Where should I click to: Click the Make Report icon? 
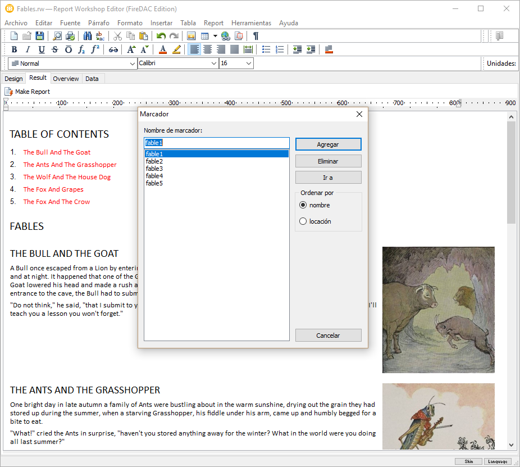point(9,92)
